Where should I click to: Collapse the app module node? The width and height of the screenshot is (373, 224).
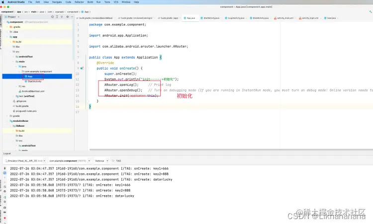tap(7, 37)
